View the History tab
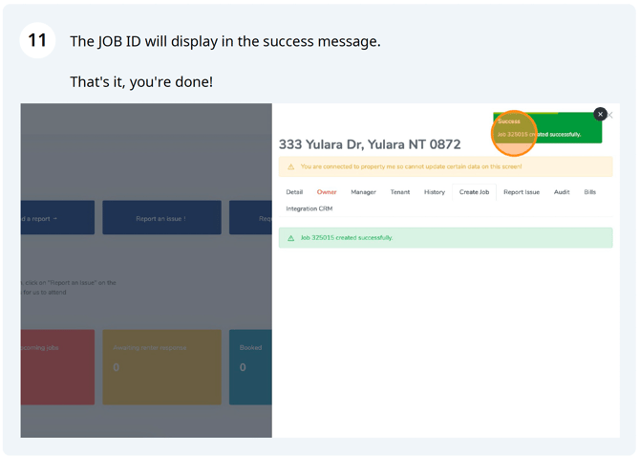640x459 pixels. [435, 192]
